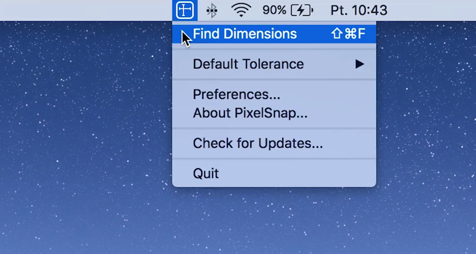Click the "Pt." day label in the clock
476x254 pixels.
[339, 10]
